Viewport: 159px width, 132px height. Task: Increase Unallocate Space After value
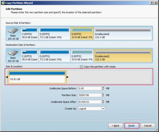click(x=103, y=101)
